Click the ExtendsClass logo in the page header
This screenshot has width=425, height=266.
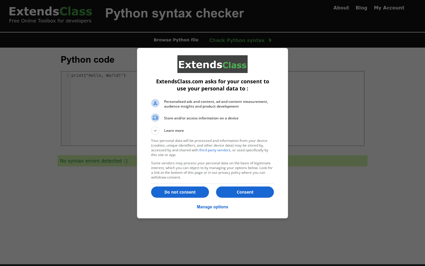50,12
